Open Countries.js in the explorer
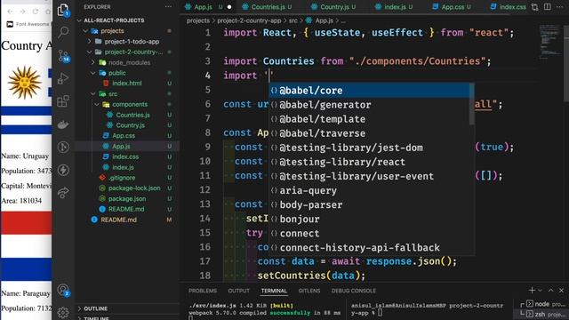This screenshot has height=320, width=569. pos(132,115)
